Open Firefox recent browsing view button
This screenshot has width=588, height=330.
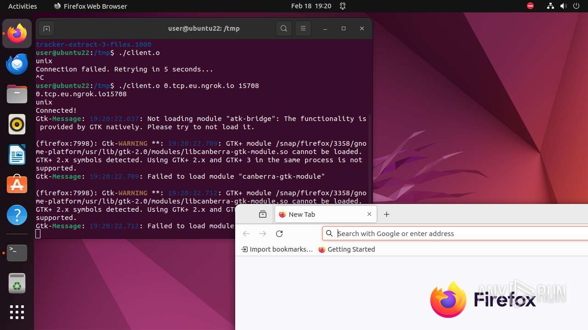263,214
